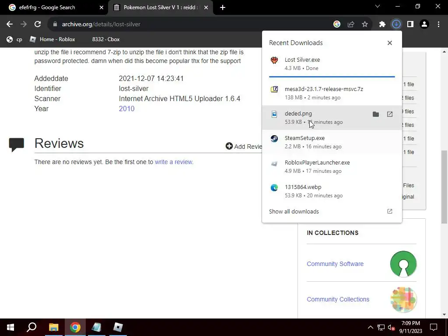Open the side panel icon

(410, 24)
